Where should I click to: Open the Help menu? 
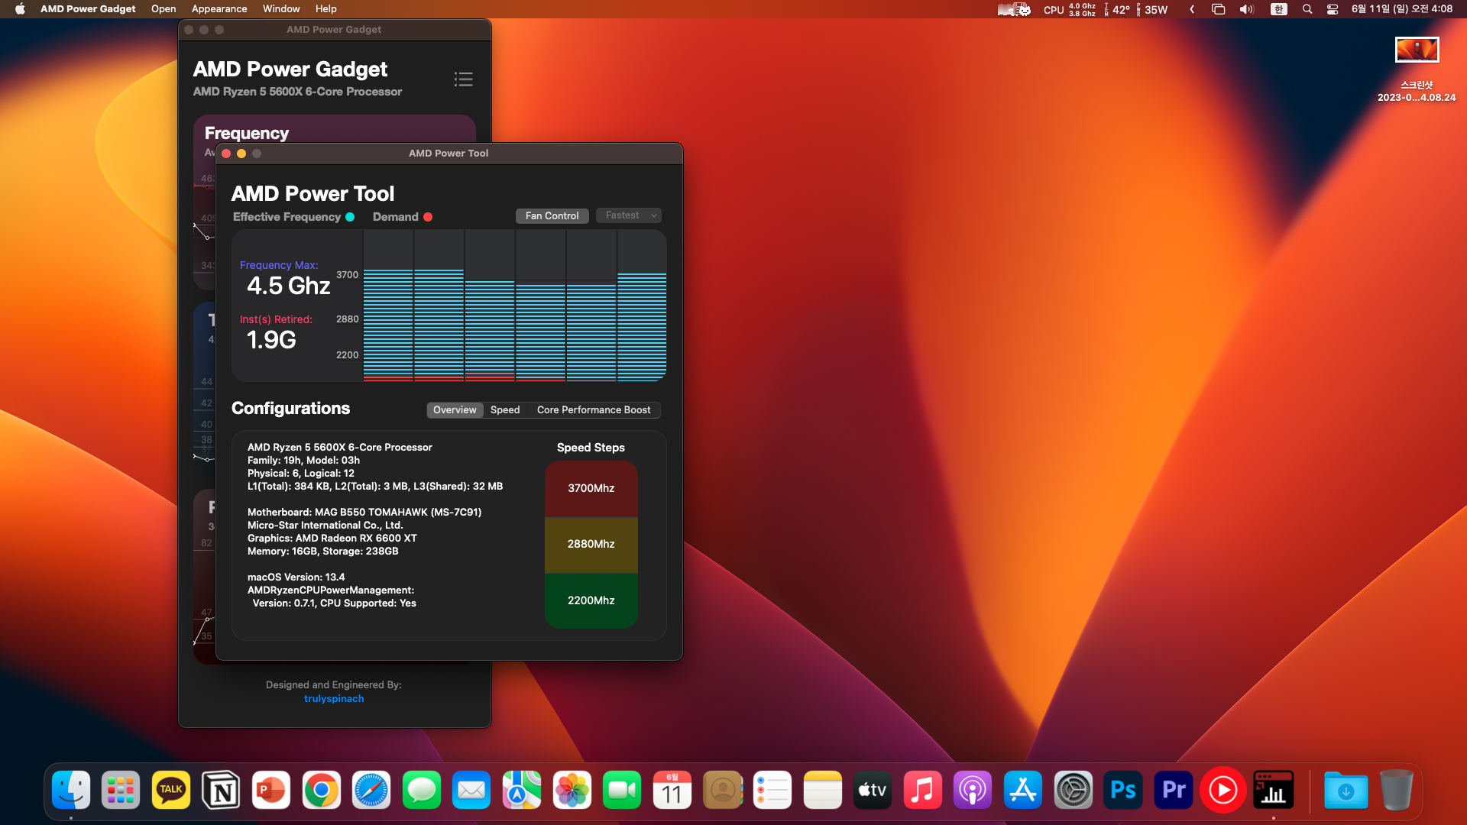coord(326,9)
